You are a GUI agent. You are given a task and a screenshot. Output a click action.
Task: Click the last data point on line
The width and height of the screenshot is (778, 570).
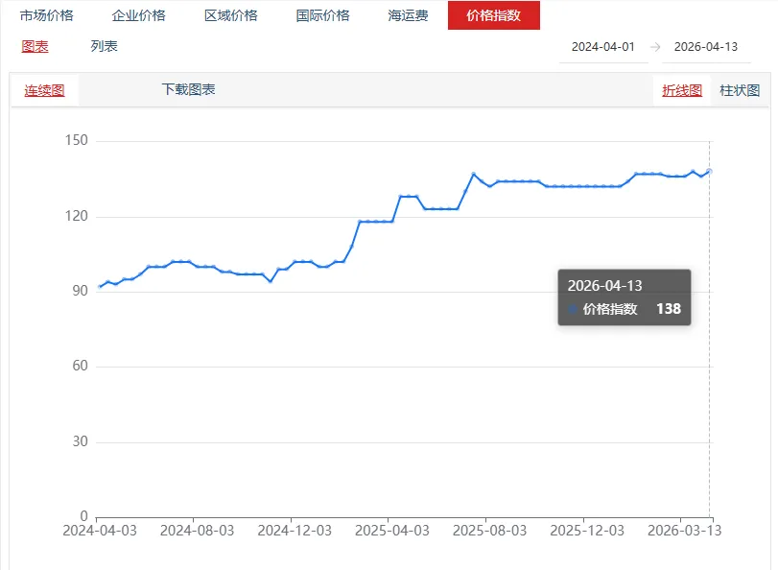tap(710, 172)
